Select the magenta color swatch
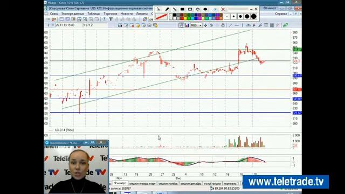Screen dimensions: 345x194 tap(199, 18)
